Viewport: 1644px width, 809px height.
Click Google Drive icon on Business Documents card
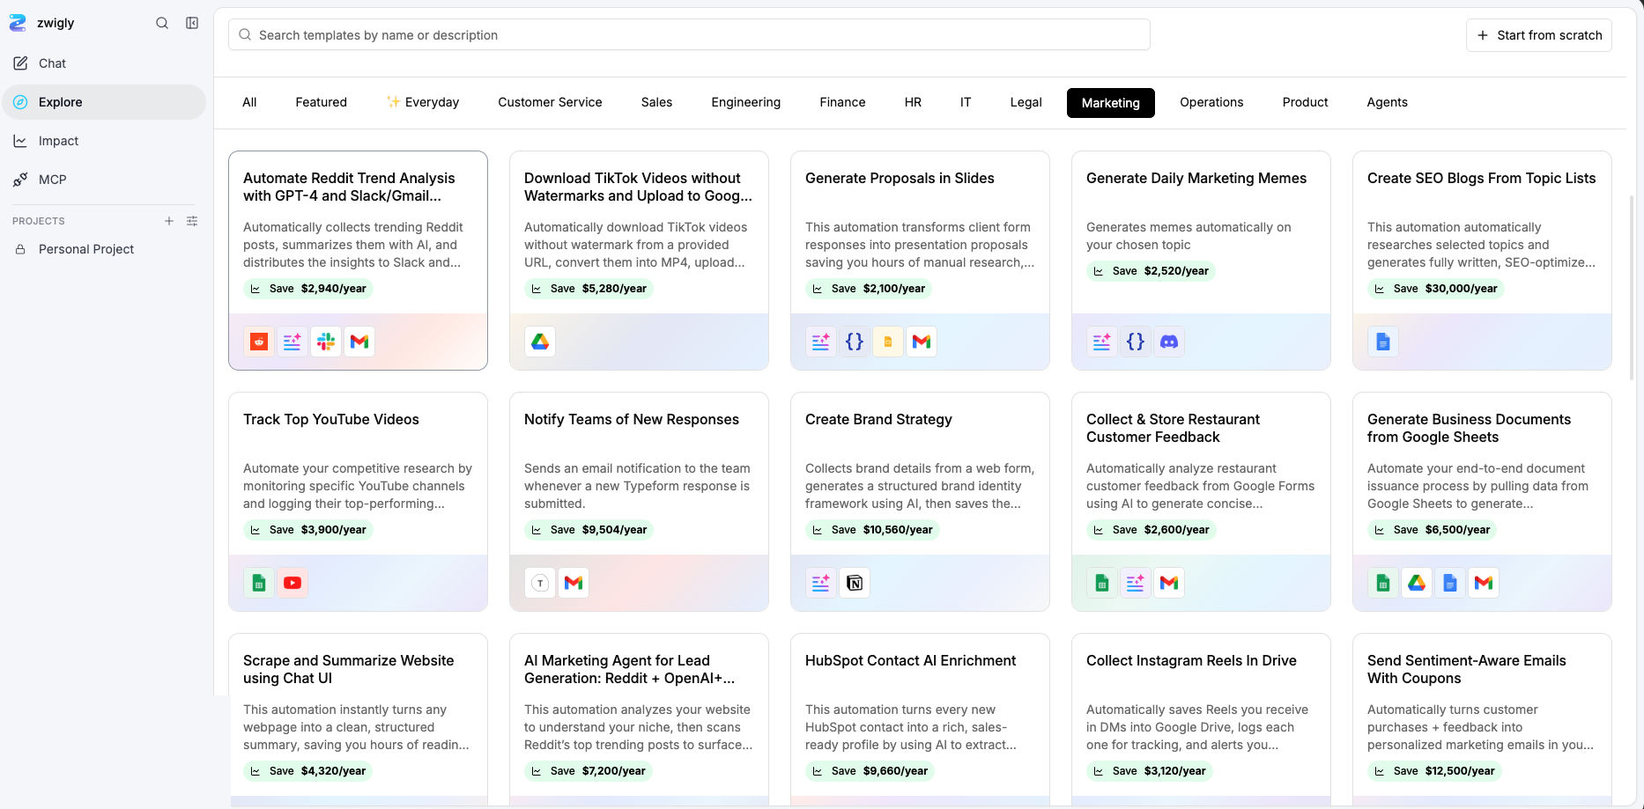[1417, 583]
